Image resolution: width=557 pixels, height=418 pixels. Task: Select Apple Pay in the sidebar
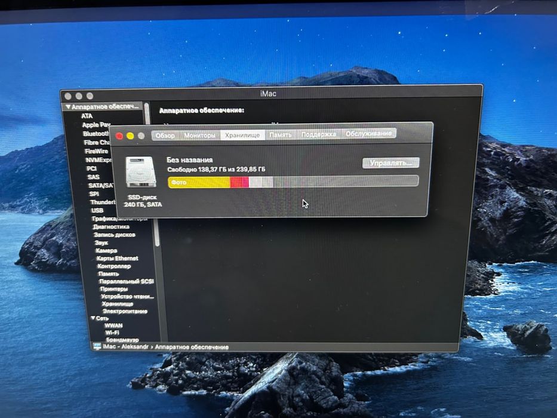pos(96,125)
